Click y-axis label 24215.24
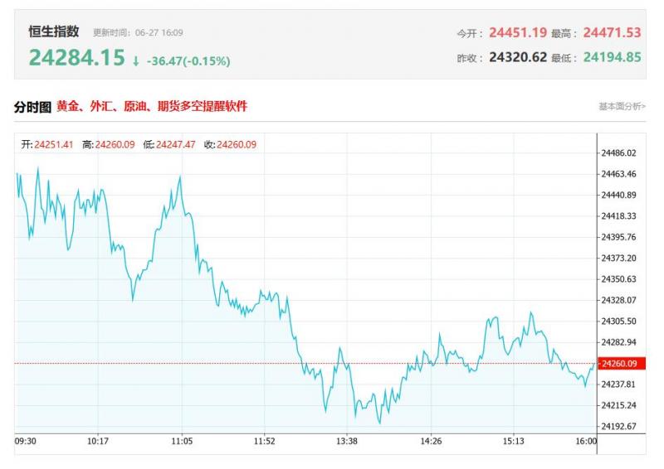 [x=618, y=405]
